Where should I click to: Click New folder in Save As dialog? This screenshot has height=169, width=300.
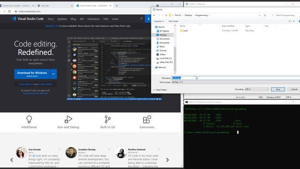point(173,21)
